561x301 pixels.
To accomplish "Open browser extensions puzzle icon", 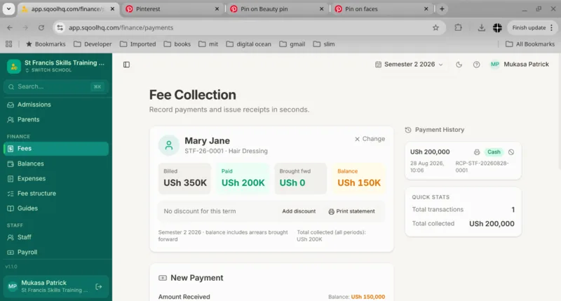I will [x=458, y=27].
